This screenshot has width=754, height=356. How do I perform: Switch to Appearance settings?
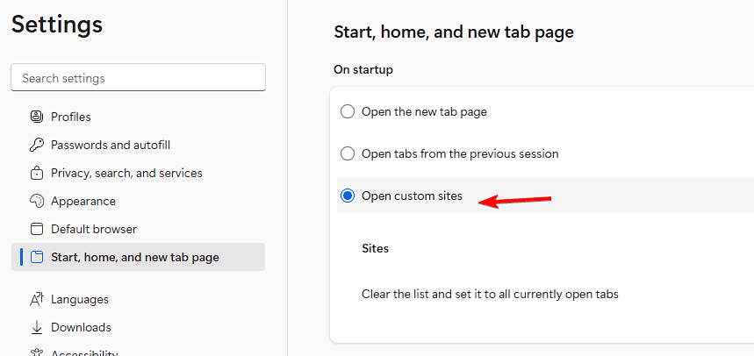83,201
